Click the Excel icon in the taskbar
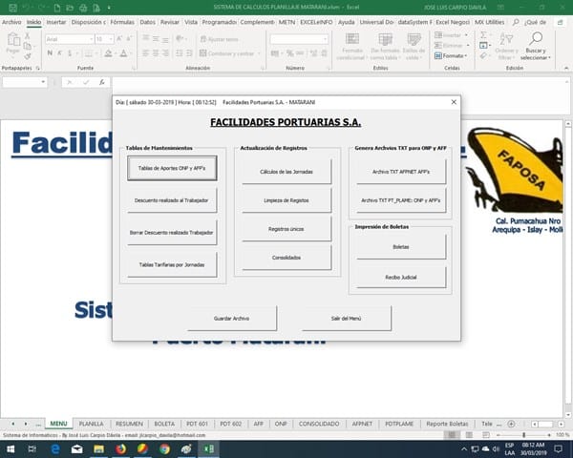 click(x=207, y=448)
